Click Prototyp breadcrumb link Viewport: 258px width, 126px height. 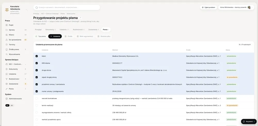click(36, 14)
